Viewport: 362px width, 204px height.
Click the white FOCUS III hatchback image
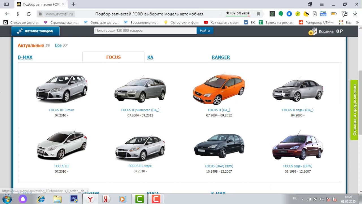click(61, 145)
